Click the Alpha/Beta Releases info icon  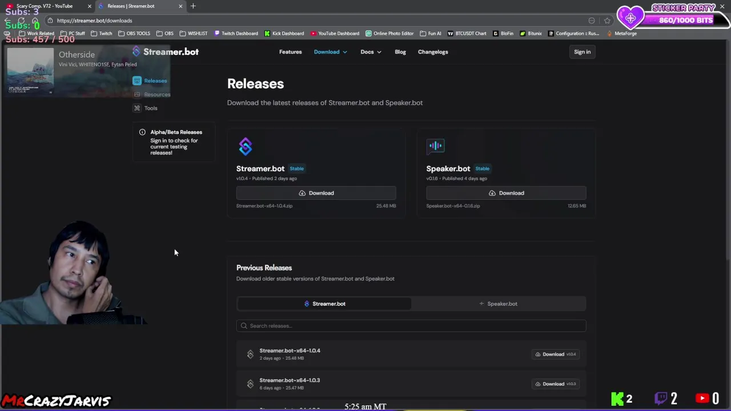point(142,132)
